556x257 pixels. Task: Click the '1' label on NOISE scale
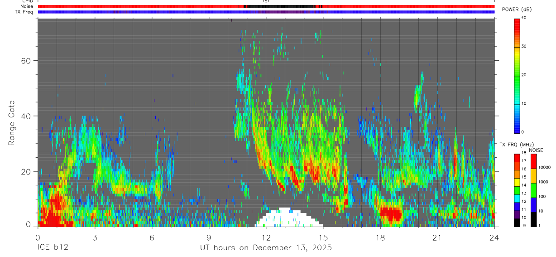pyautogui.click(x=540, y=225)
